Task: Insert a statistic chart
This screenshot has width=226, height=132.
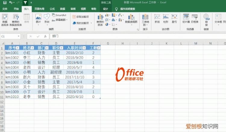Action: point(114,20)
